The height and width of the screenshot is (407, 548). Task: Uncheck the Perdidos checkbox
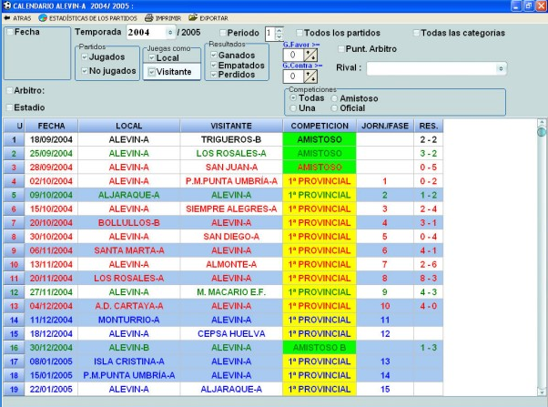[214, 75]
